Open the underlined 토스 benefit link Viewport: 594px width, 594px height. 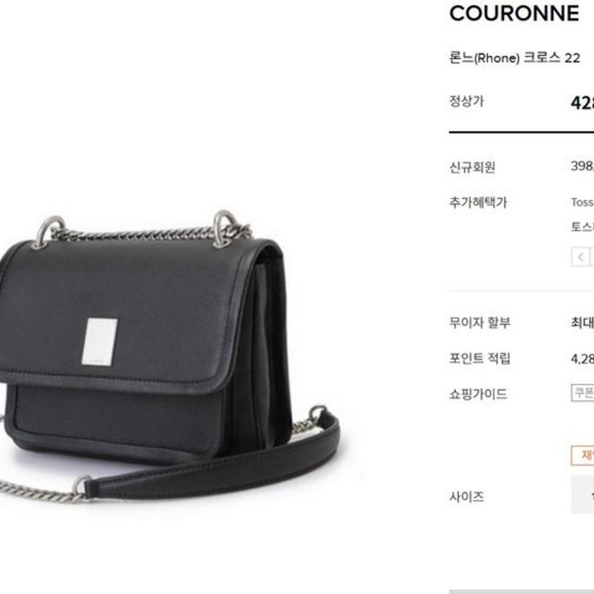click(x=583, y=227)
